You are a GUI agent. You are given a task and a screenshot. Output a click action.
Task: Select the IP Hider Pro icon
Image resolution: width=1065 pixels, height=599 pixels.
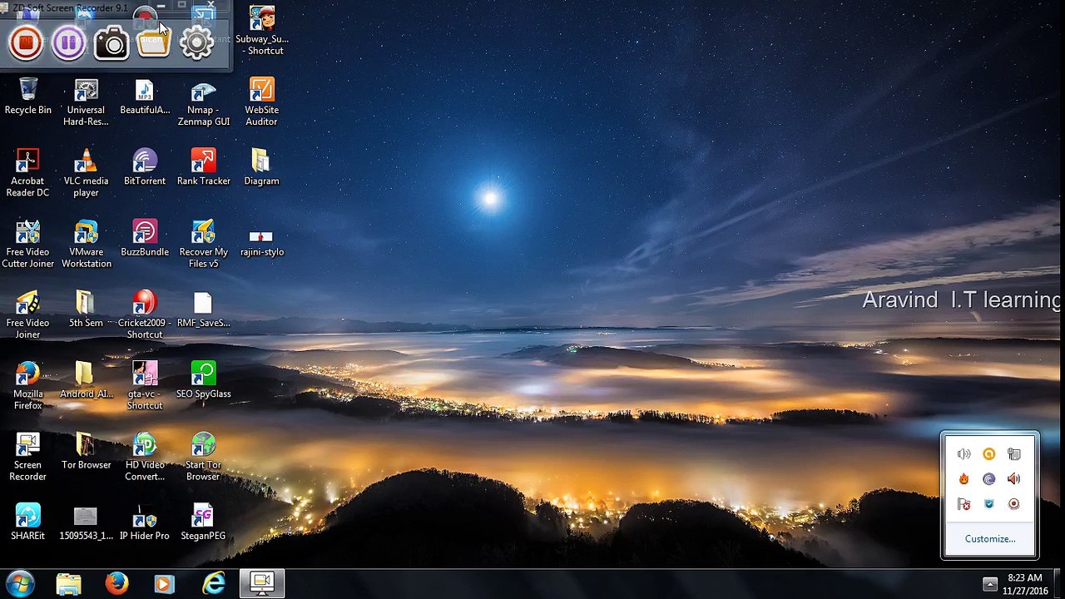[x=145, y=522]
